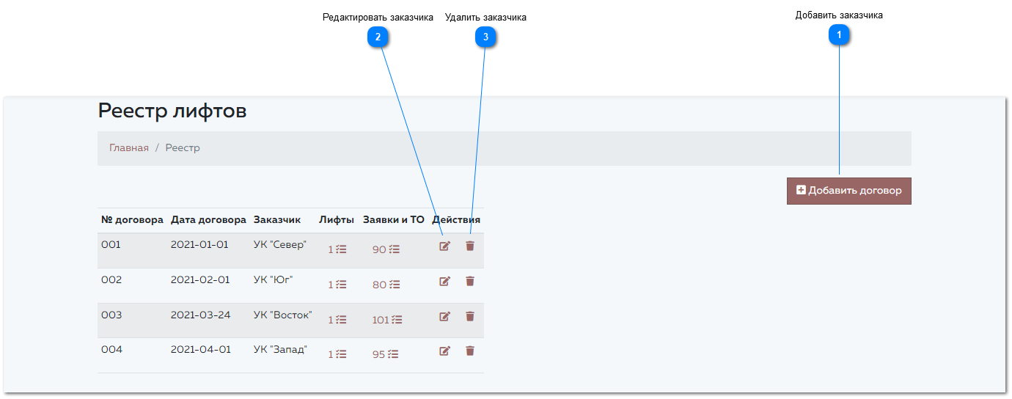Click the date 2021-03-24 cell
This screenshot has width=1012, height=399.
tap(201, 315)
